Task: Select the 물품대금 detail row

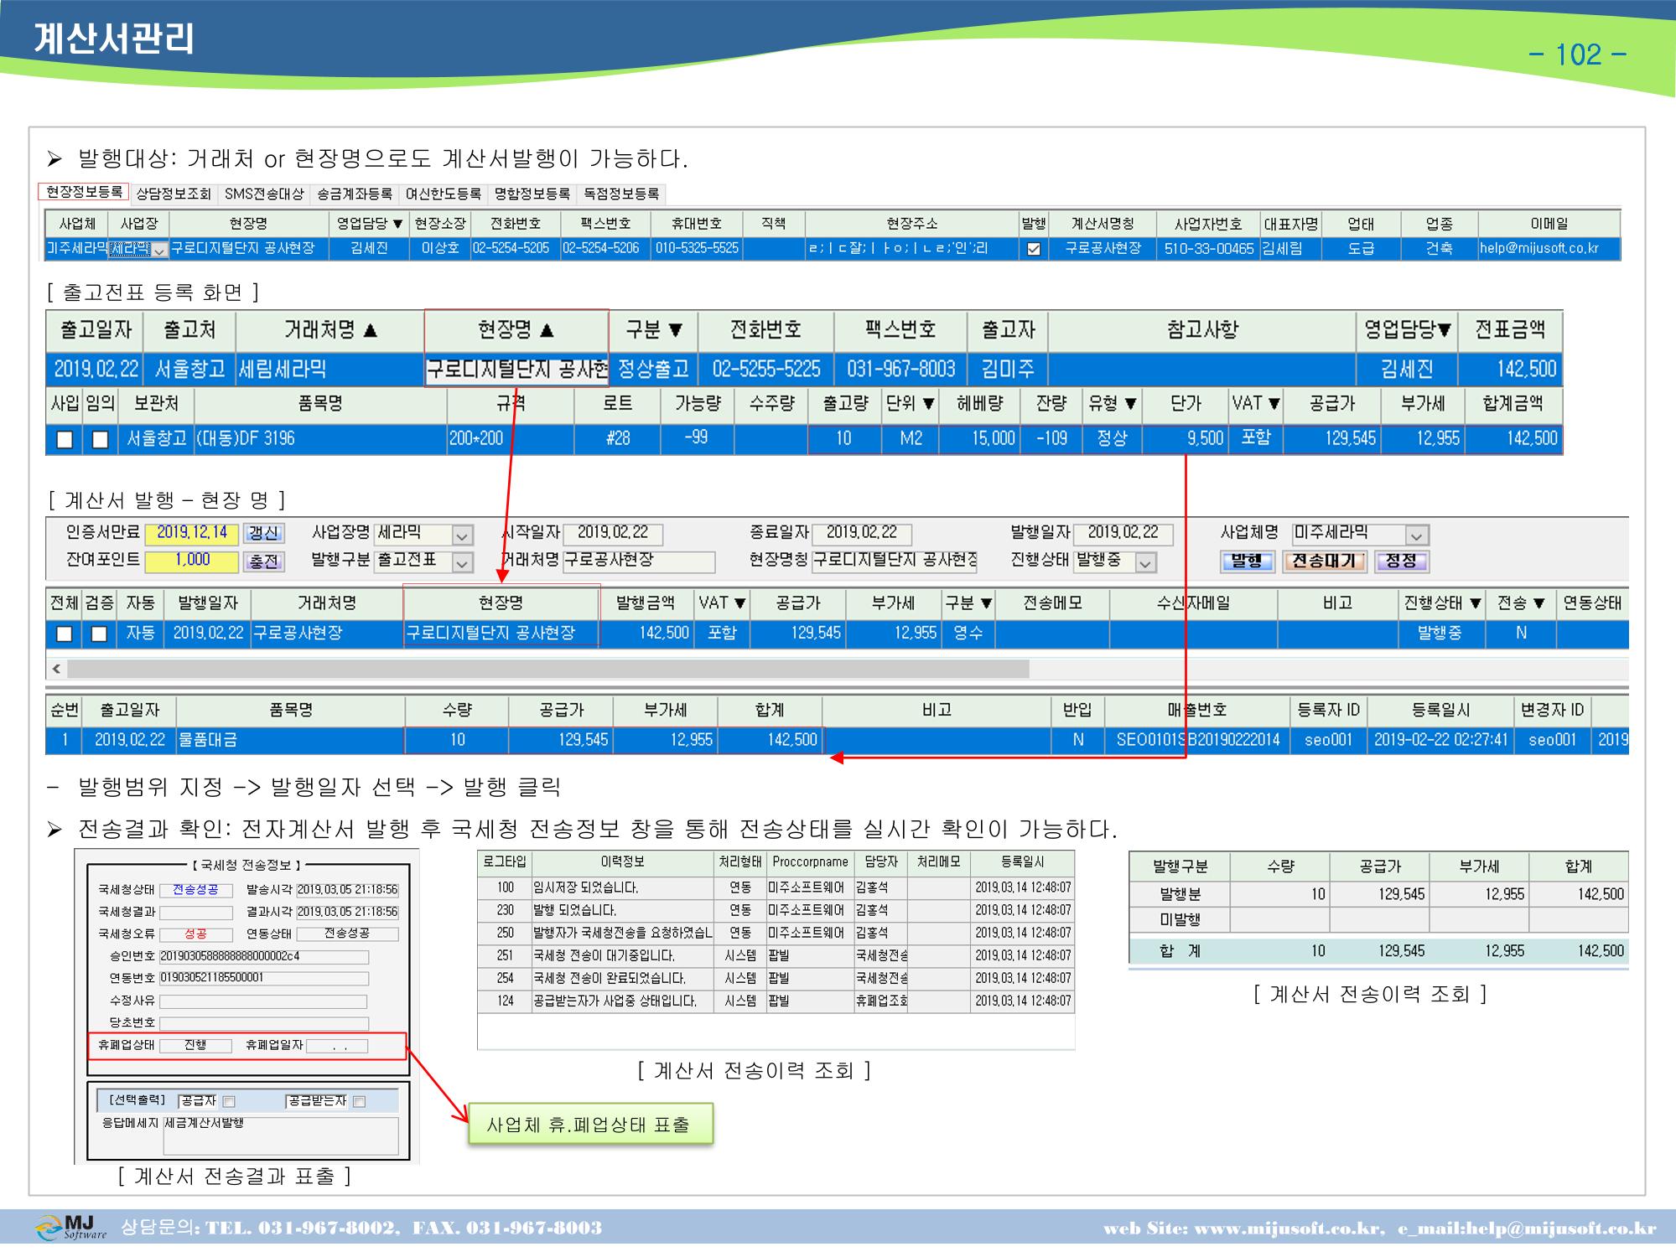Action: (x=837, y=740)
